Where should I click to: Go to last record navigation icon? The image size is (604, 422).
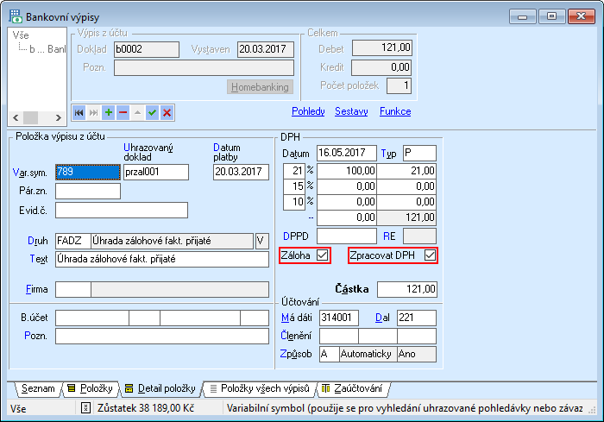point(93,112)
